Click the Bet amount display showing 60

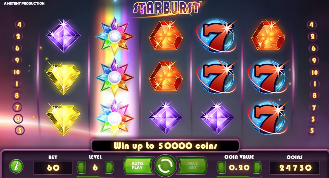point(53,168)
